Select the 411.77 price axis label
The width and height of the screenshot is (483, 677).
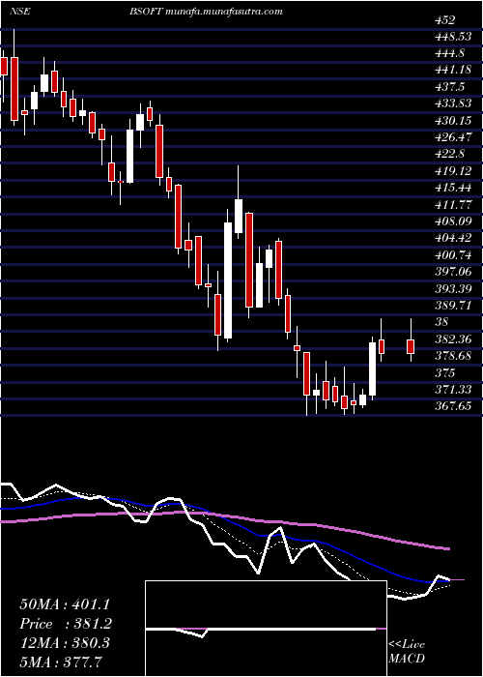pyautogui.click(x=452, y=204)
